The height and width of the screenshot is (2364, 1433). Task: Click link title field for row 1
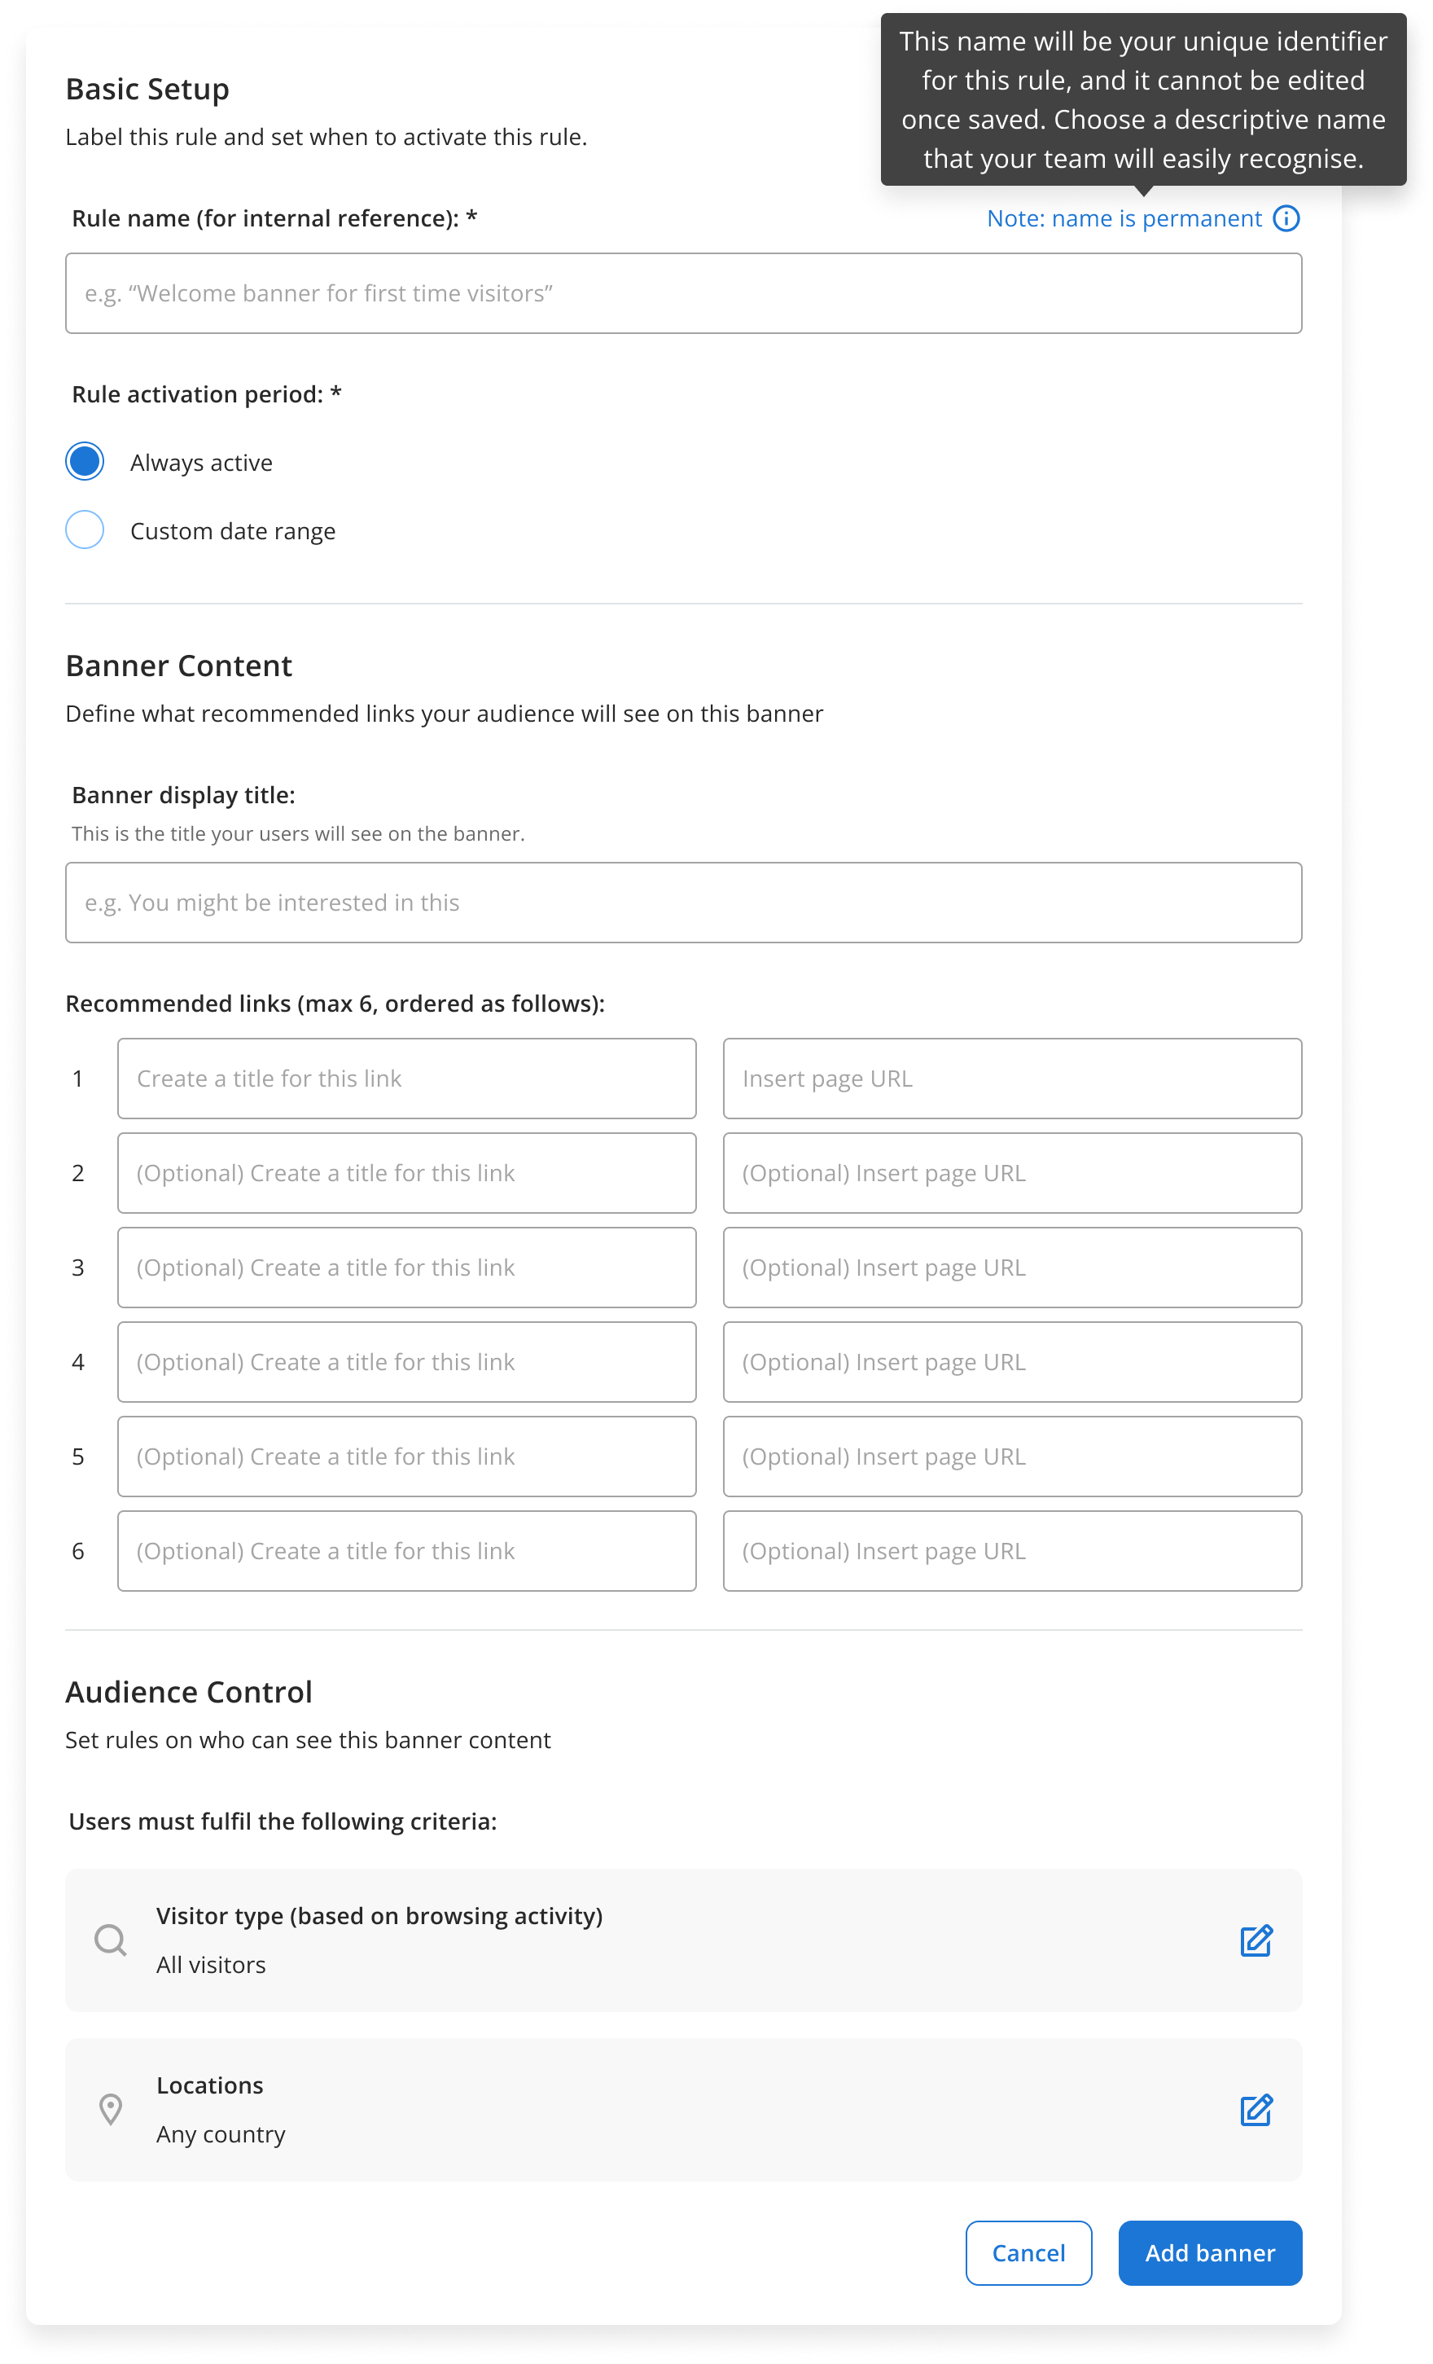[x=406, y=1079]
